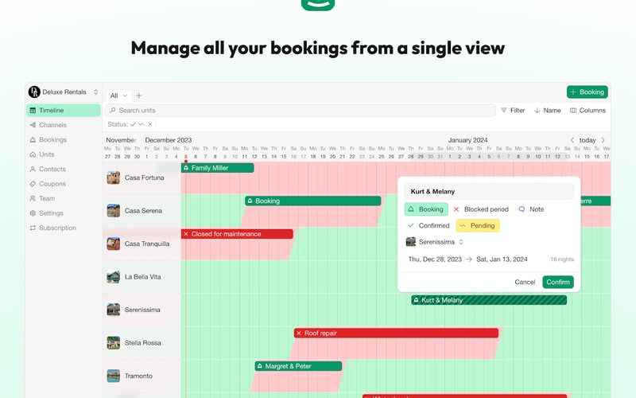Sort by Name
This screenshot has height=398, width=636.
pyautogui.click(x=547, y=111)
